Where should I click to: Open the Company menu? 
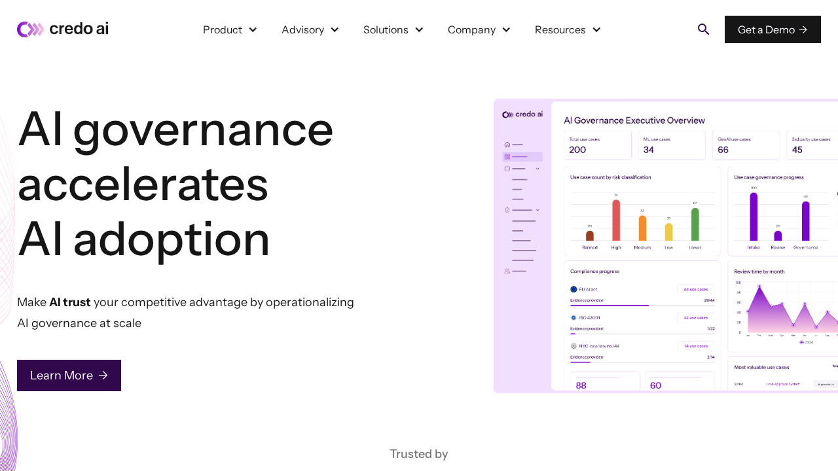pos(471,29)
